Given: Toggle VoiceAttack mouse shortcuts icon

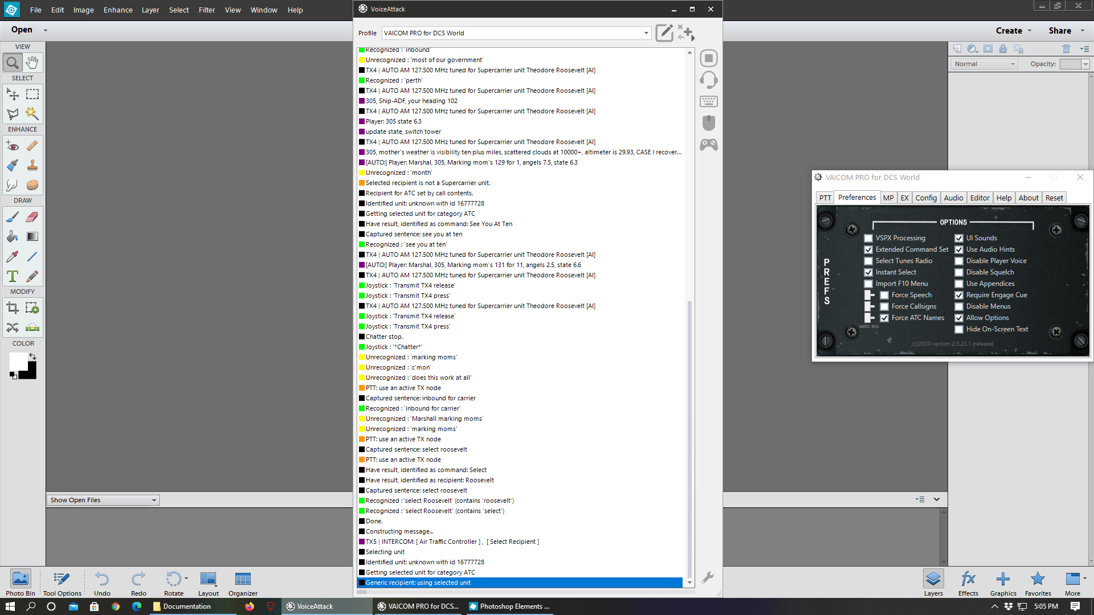Looking at the screenshot, I should click(x=709, y=123).
